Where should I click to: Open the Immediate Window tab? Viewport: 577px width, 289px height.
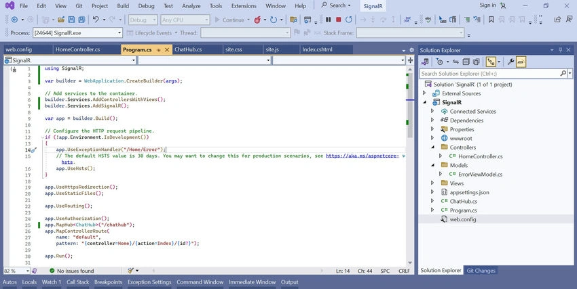click(x=252, y=282)
